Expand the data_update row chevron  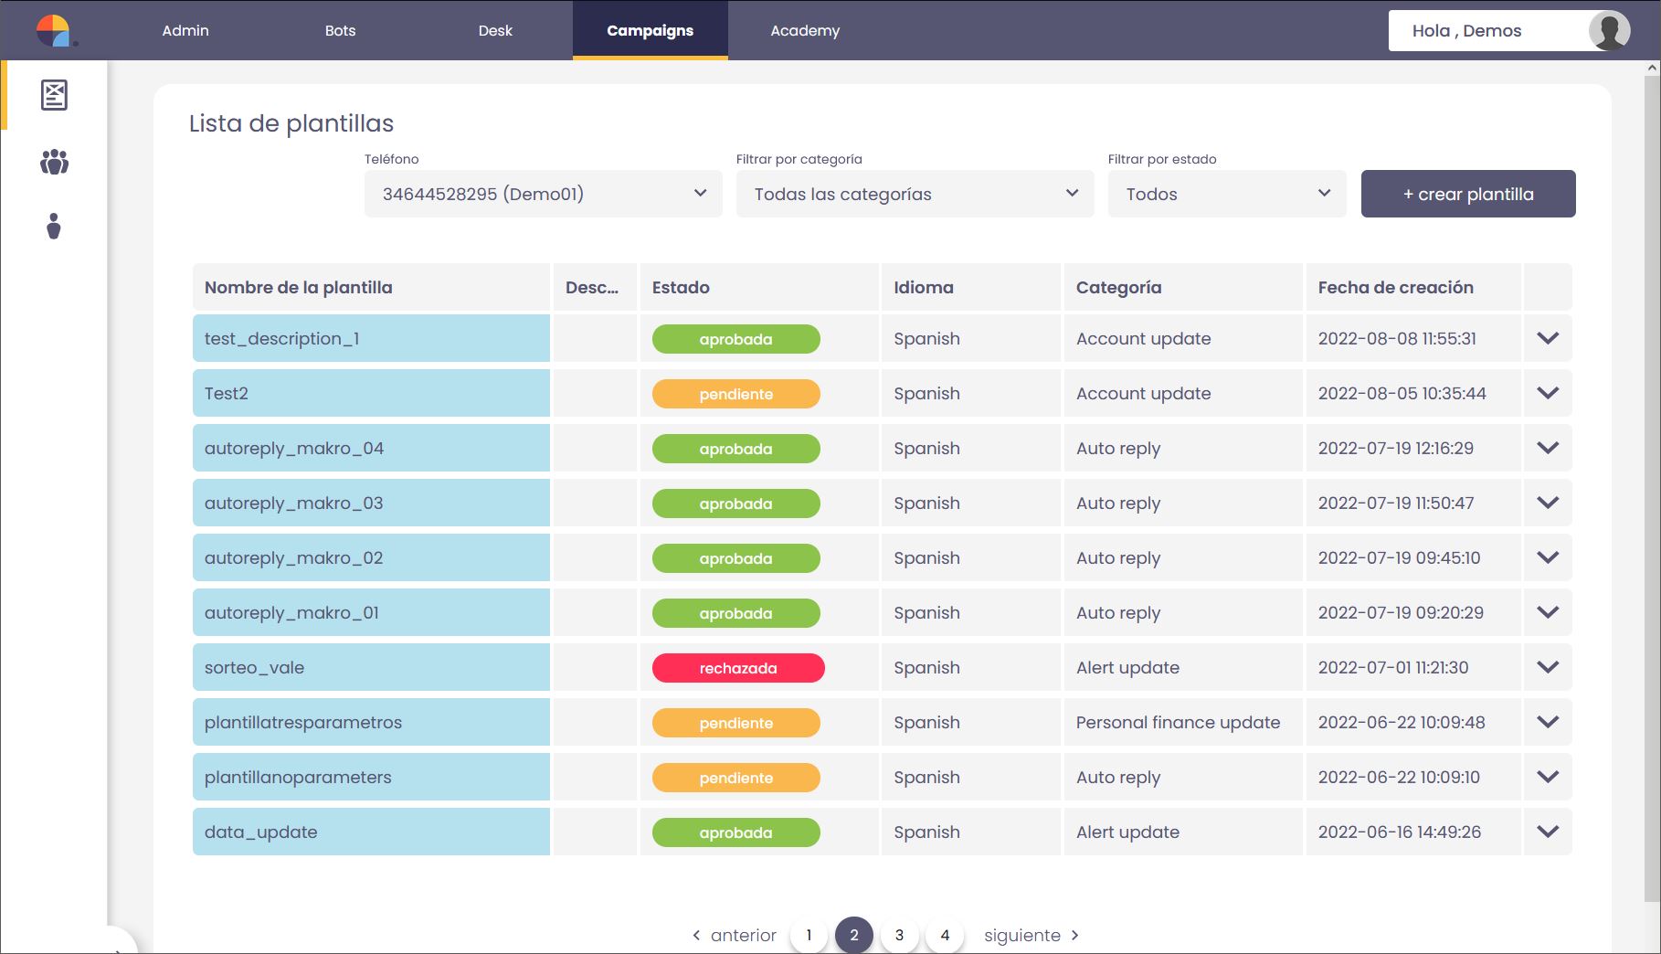[x=1547, y=832]
